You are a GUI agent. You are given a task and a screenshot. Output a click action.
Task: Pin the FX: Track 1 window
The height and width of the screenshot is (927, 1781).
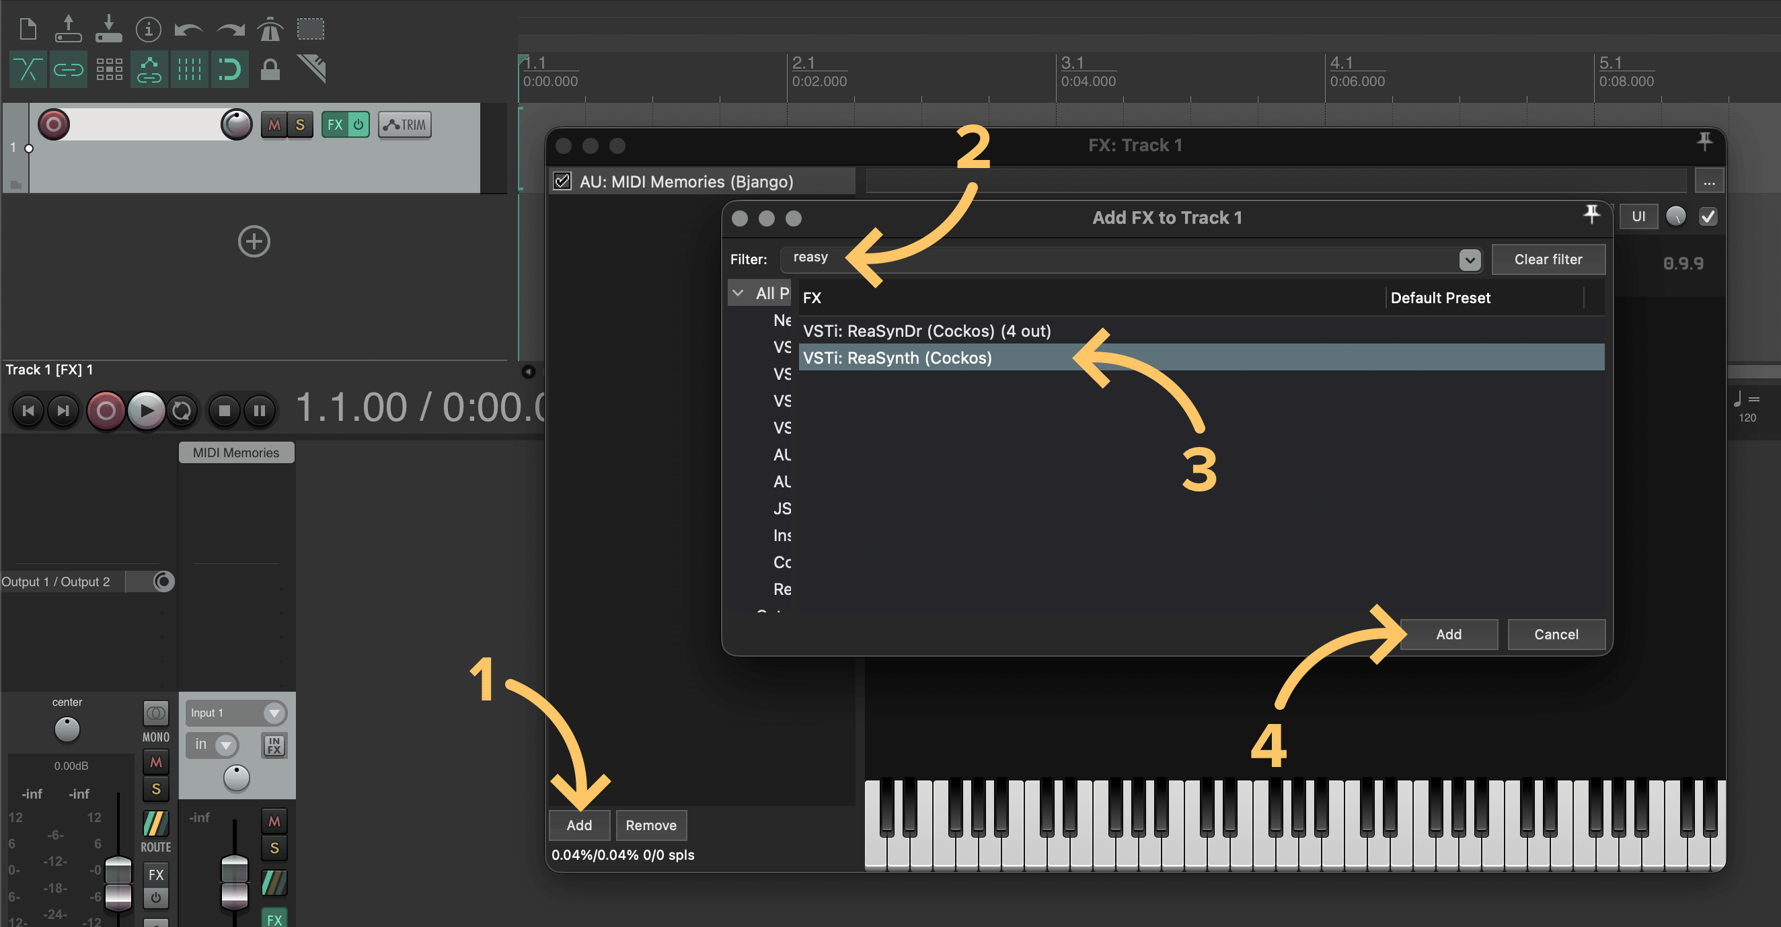pyautogui.click(x=1704, y=142)
